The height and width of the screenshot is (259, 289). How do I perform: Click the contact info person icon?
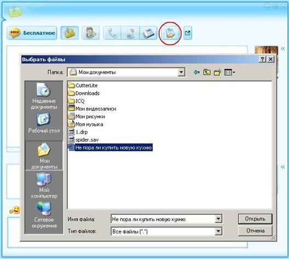[91, 33]
